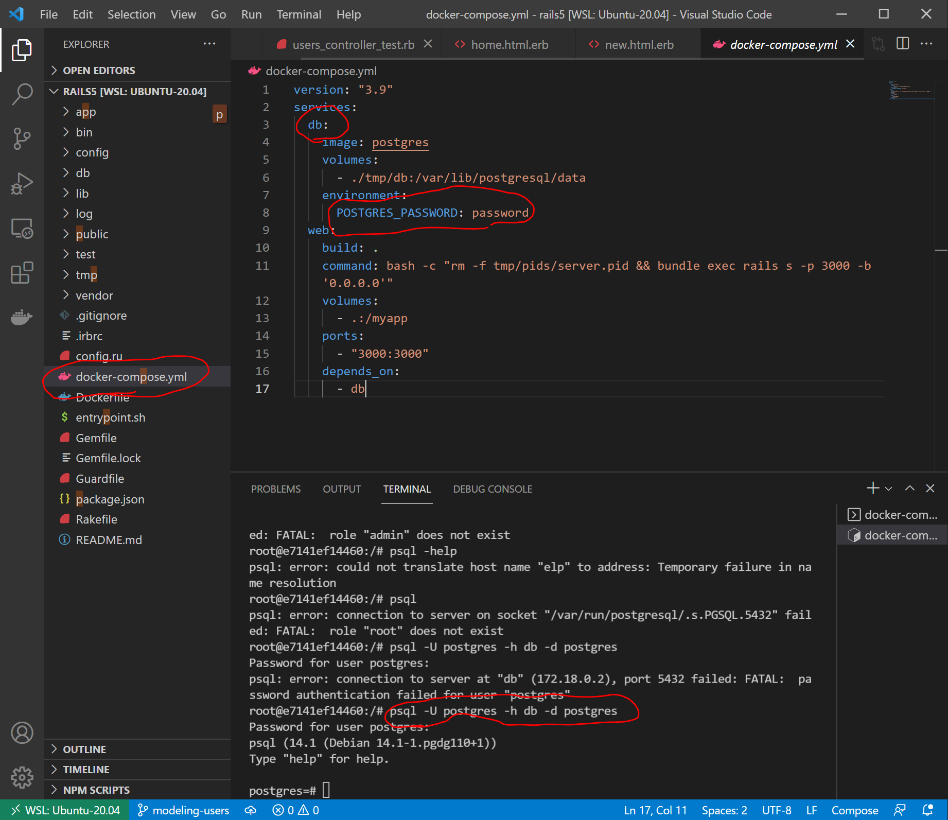The height and width of the screenshot is (820, 948).
Task: Open the Docker view icon
Action: click(x=22, y=317)
